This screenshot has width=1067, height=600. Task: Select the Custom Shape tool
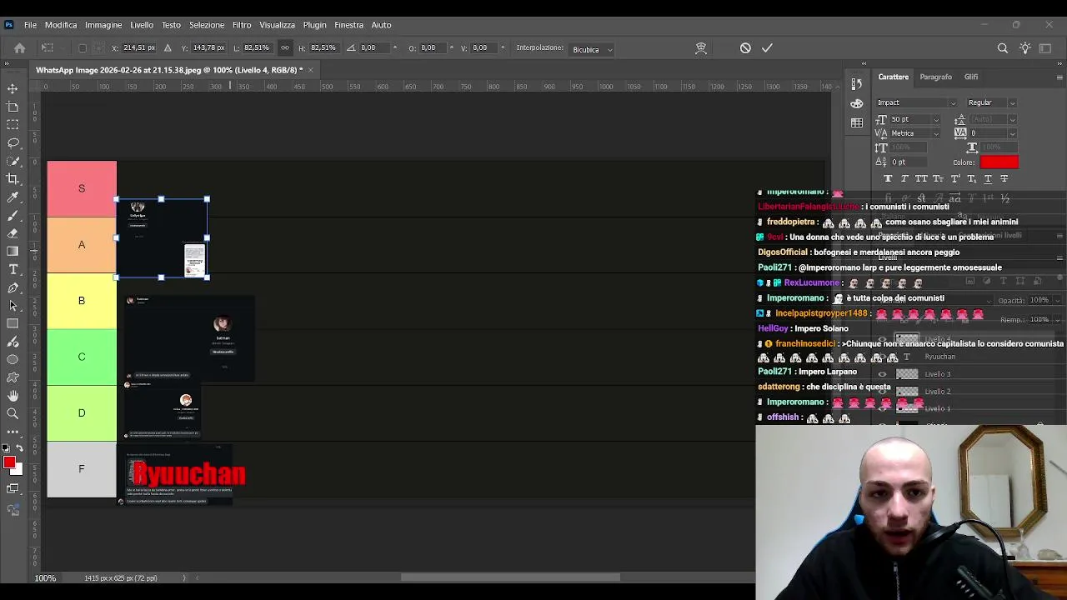(13, 377)
